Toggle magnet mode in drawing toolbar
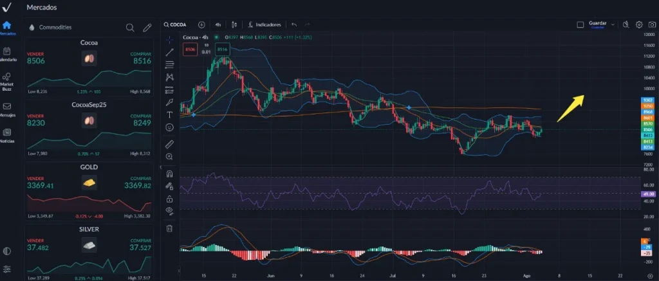Viewport: 659px width, 281px height. coord(169,174)
